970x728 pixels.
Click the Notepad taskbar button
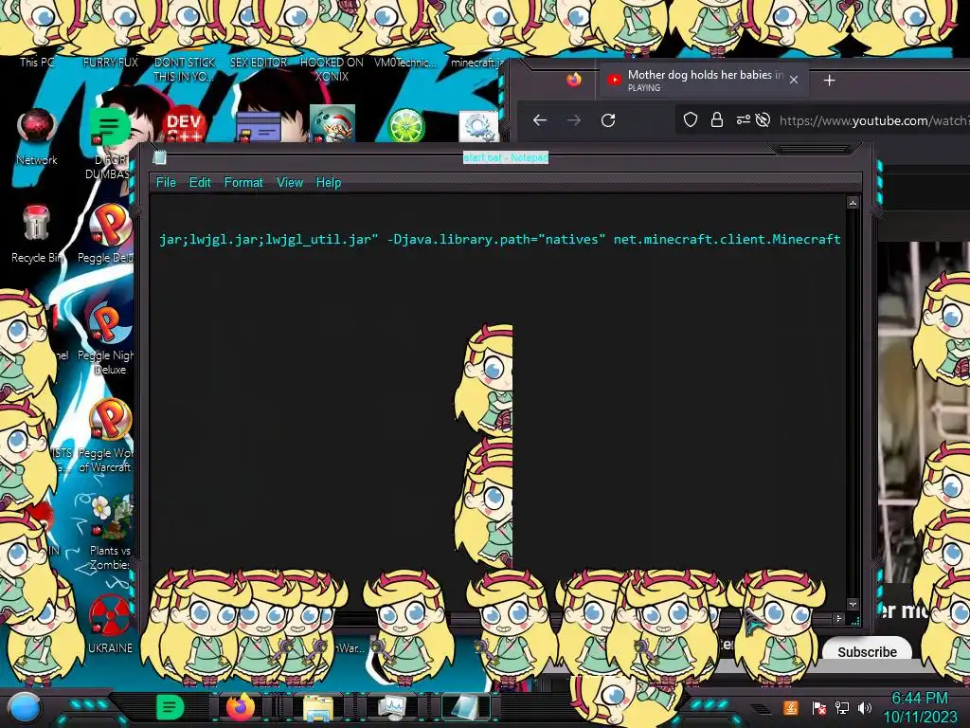(x=465, y=707)
